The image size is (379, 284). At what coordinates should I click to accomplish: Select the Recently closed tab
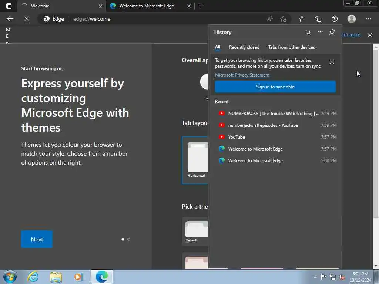244,47
